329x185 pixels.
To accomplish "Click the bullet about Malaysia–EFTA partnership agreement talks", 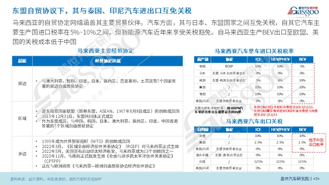I will [x=99, y=166].
